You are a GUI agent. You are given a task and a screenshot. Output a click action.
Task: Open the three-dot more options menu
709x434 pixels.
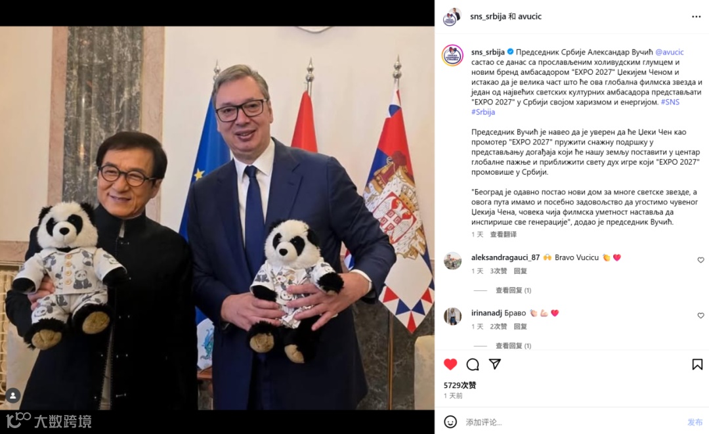[697, 16]
